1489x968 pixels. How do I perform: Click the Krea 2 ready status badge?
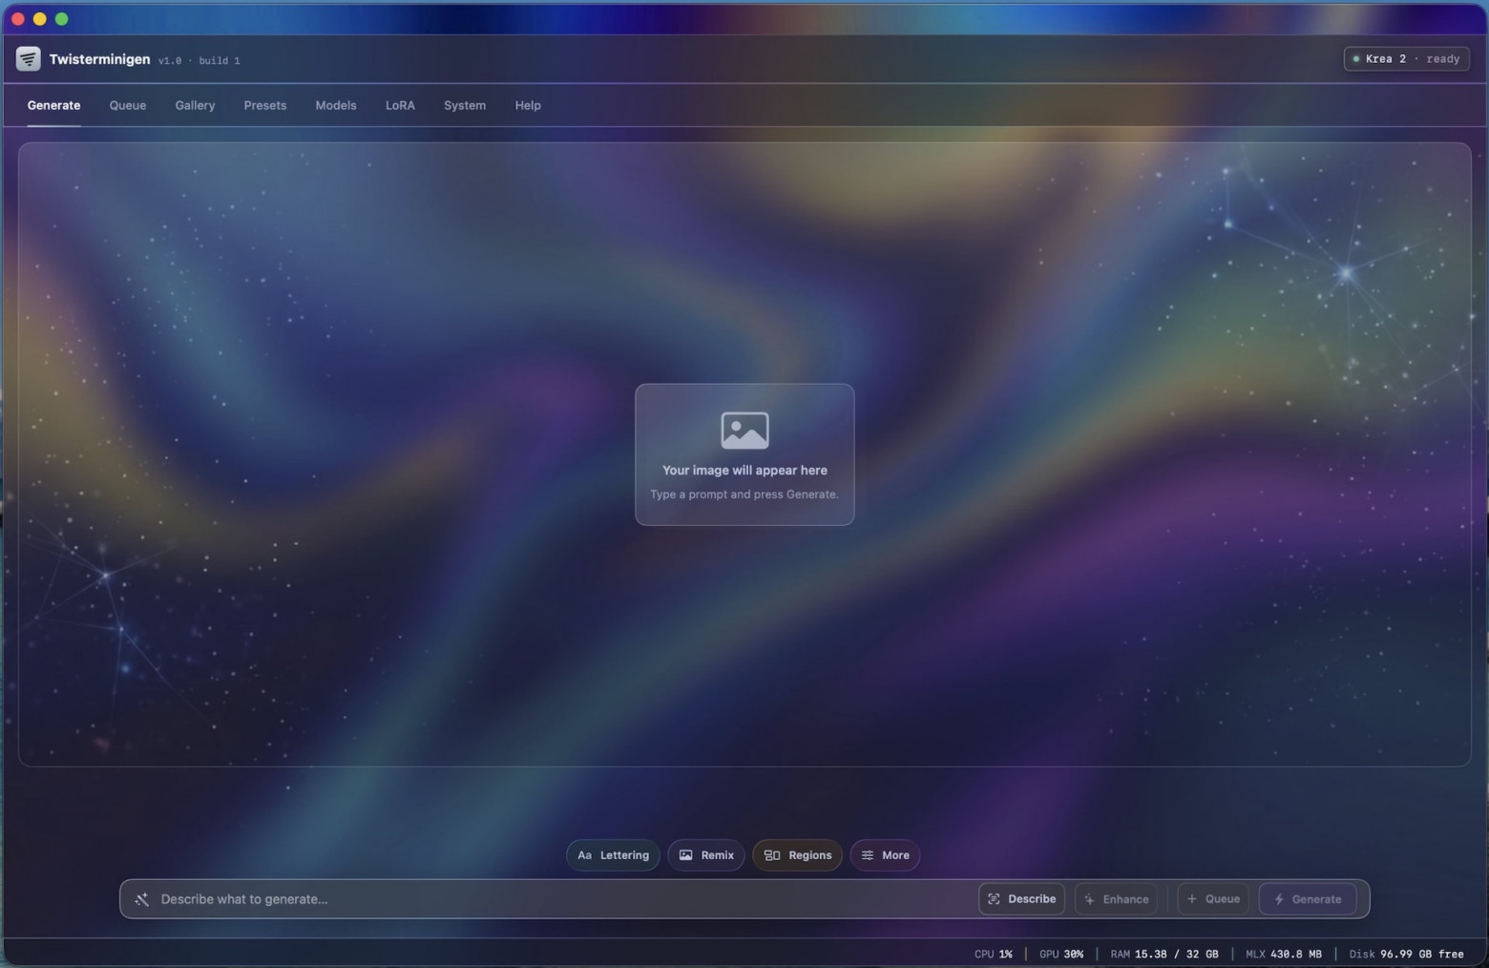(x=1407, y=59)
